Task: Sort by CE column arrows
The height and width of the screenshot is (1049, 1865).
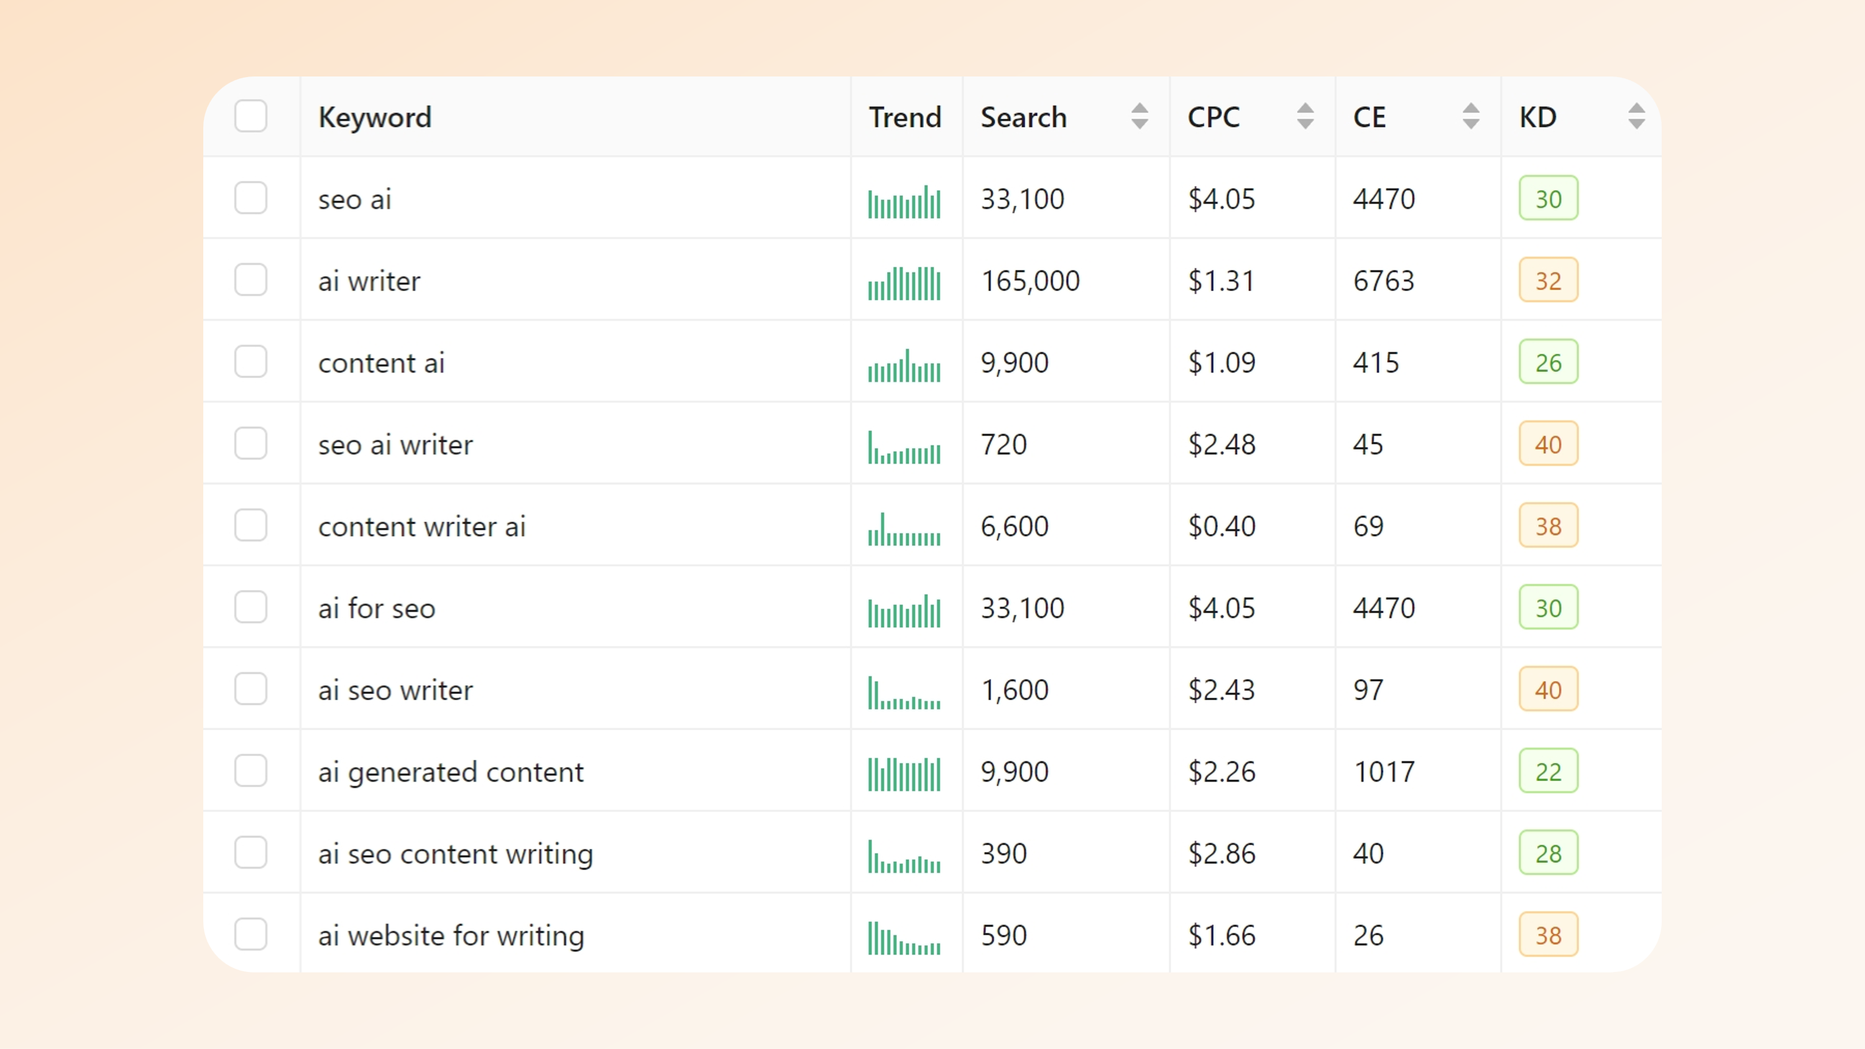Action: pos(1470,116)
